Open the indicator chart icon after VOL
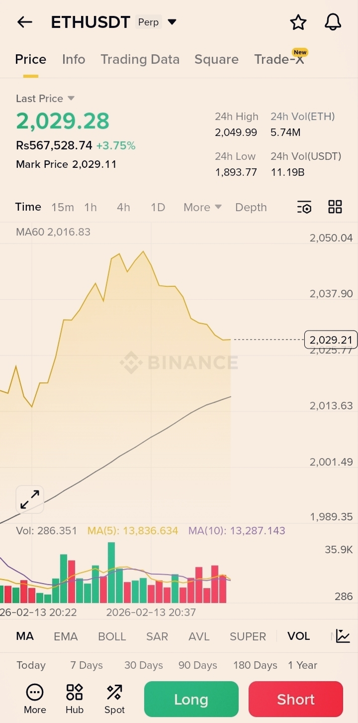The height and width of the screenshot is (723, 358). point(343,636)
